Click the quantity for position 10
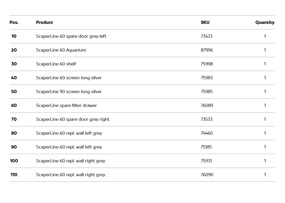 [x=265, y=36]
